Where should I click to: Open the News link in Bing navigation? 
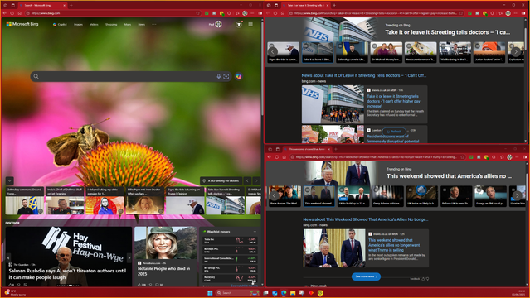(x=141, y=24)
